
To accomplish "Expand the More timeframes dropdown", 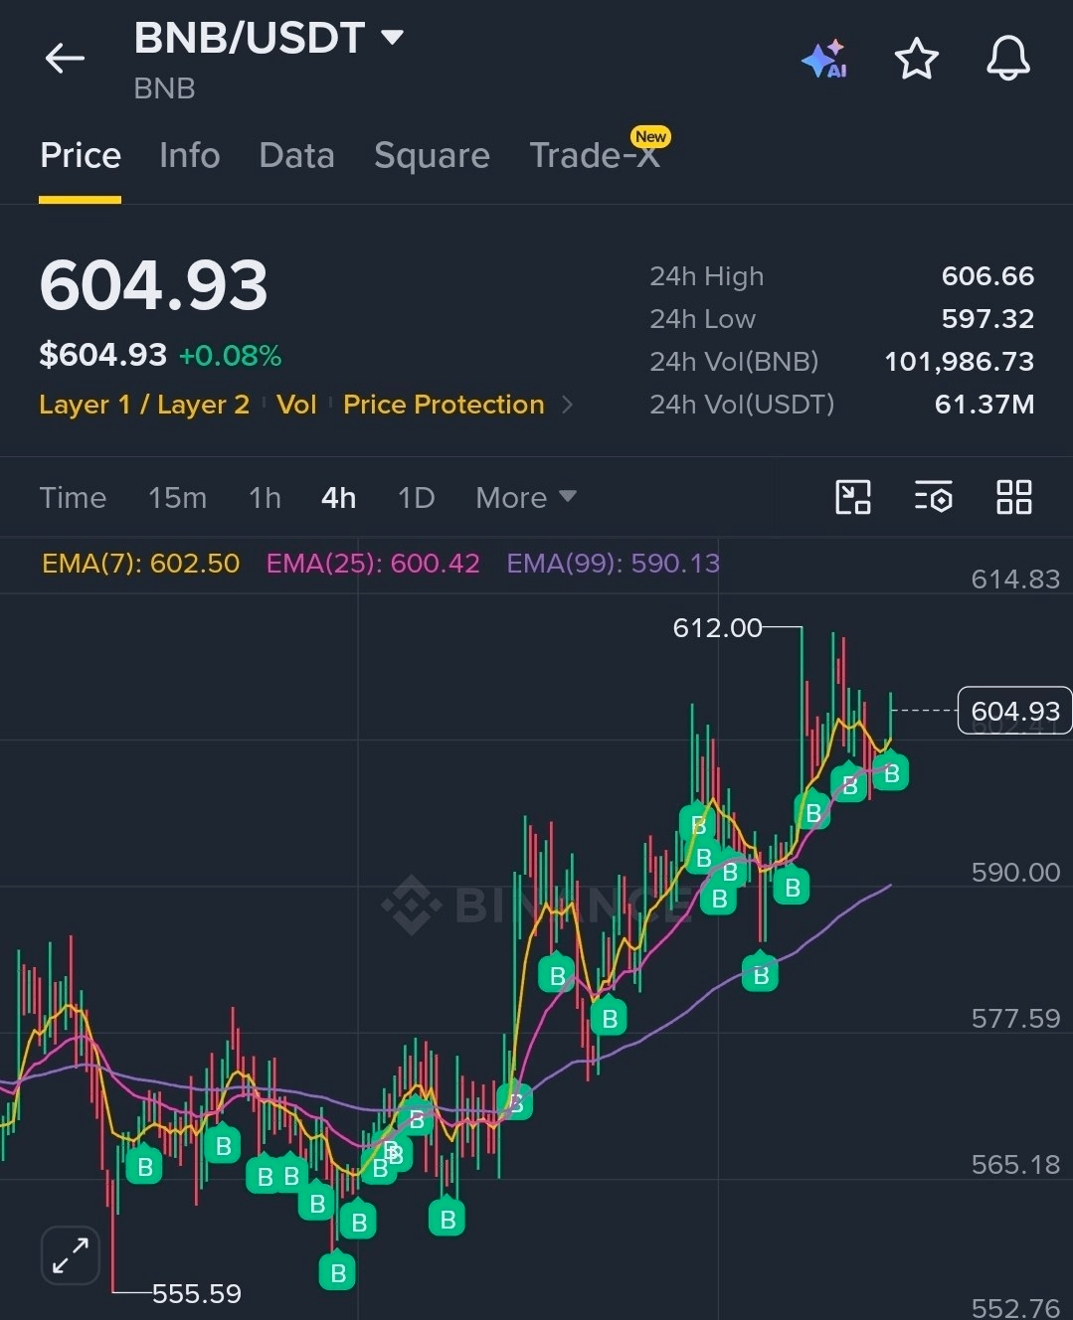I will (x=525, y=497).
